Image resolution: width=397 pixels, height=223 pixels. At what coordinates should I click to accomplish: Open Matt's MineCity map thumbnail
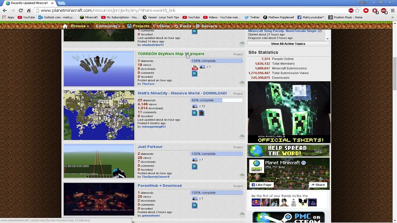[x=99, y=115]
